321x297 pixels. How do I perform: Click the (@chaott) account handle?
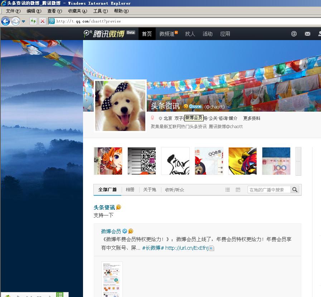pos(214,107)
